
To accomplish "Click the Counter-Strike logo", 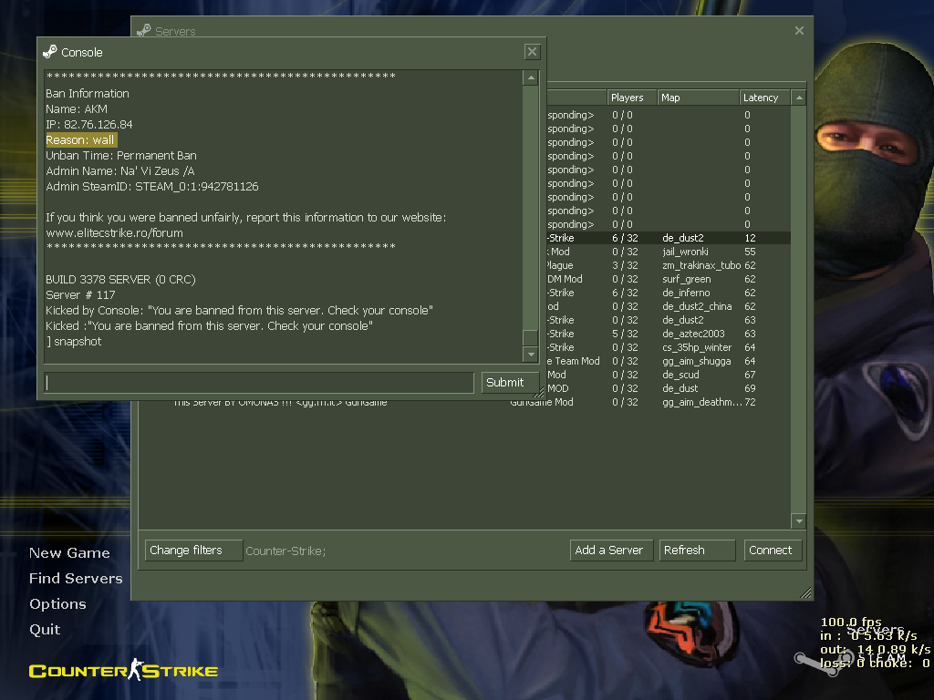I will [x=123, y=670].
